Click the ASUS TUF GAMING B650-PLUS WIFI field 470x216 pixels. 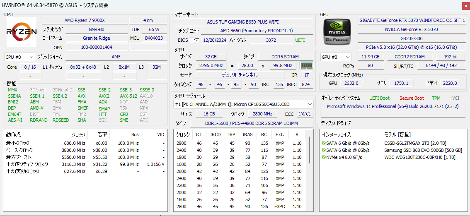pyautogui.click(x=244, y=22)
